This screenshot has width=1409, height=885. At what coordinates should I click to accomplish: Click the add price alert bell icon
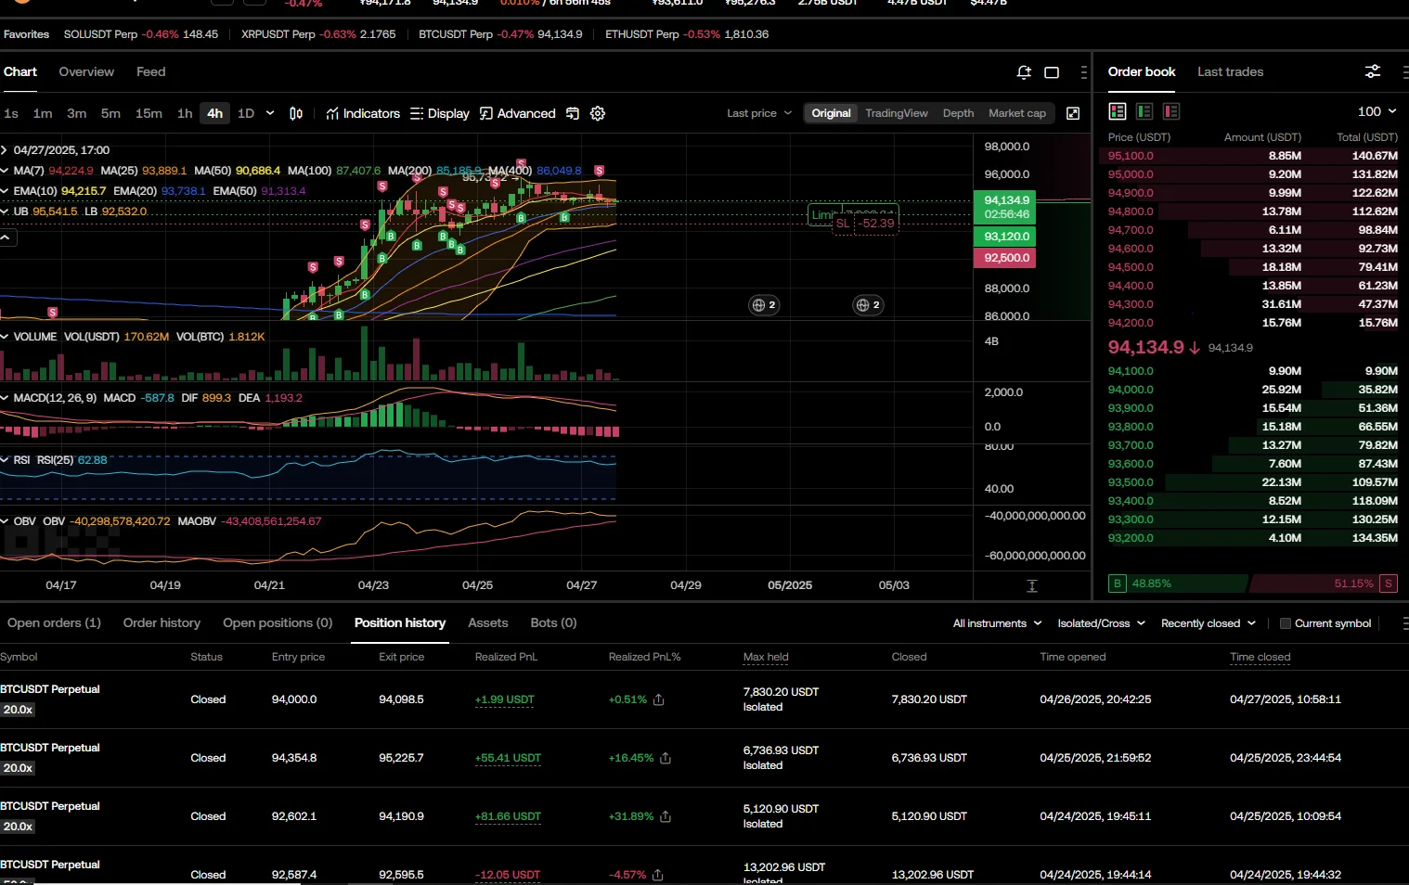pyautogui.click(x=1024, y=72)
